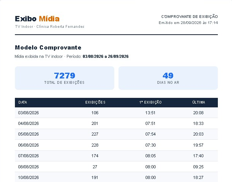Select date cell 05/08/2026
Image resolution: width=232 pixels, height=182 pixels.
coord(28,134)
